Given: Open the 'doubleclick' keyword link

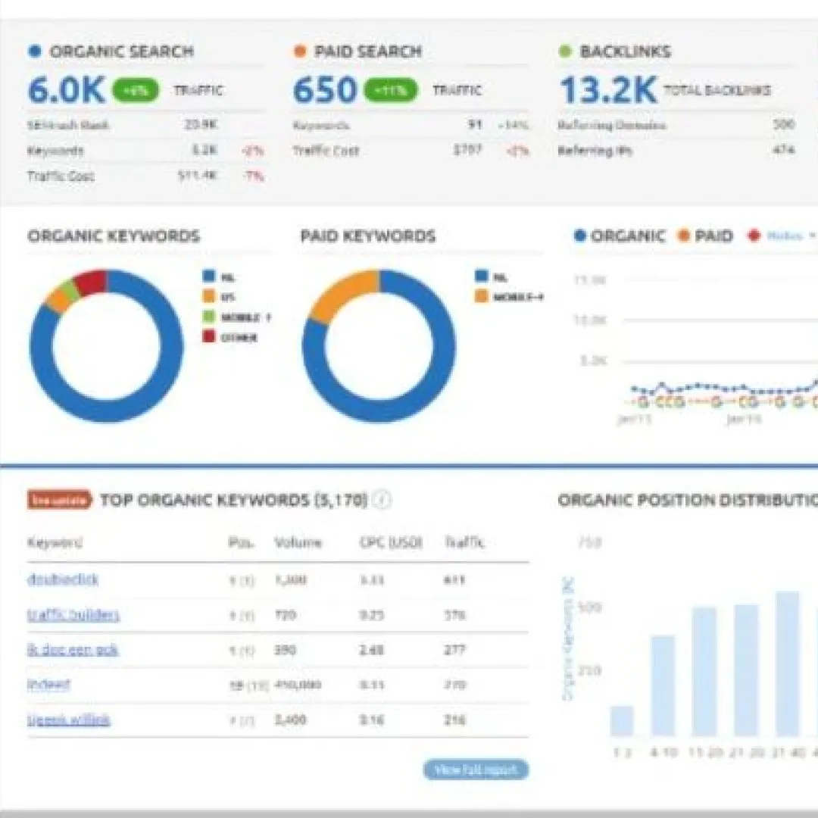Looking at the screenshot, I should pos(63,579).
